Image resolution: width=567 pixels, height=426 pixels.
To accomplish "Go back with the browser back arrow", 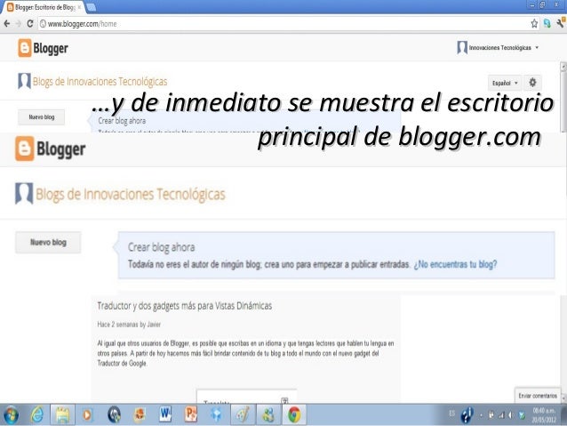I will (x=7, y=24).
